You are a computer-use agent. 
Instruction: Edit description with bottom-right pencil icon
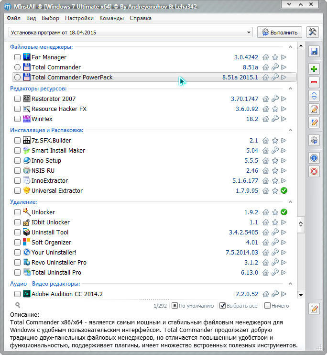click(314, 309)
